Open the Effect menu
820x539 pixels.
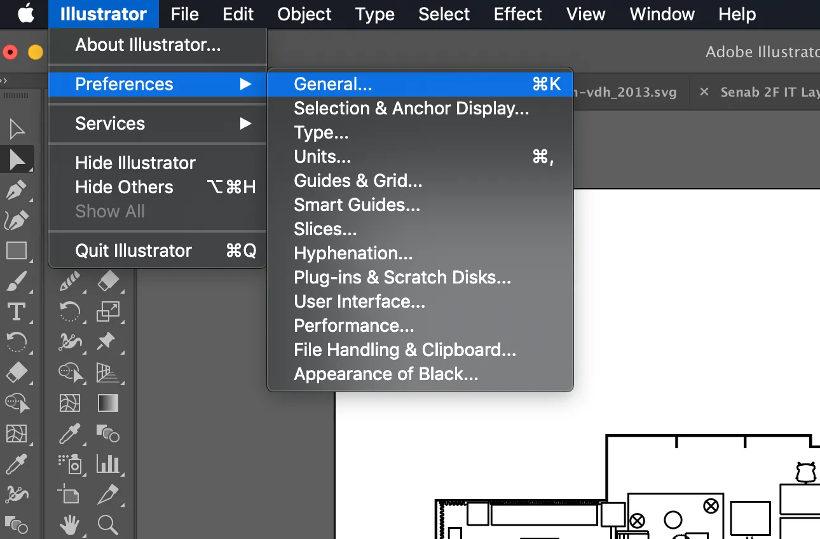[517, 14]
